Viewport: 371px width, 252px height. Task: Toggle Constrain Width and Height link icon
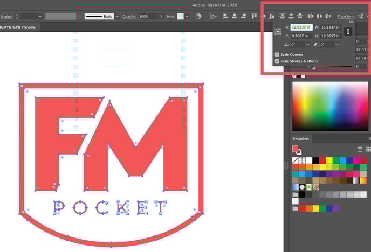point(348,32)
